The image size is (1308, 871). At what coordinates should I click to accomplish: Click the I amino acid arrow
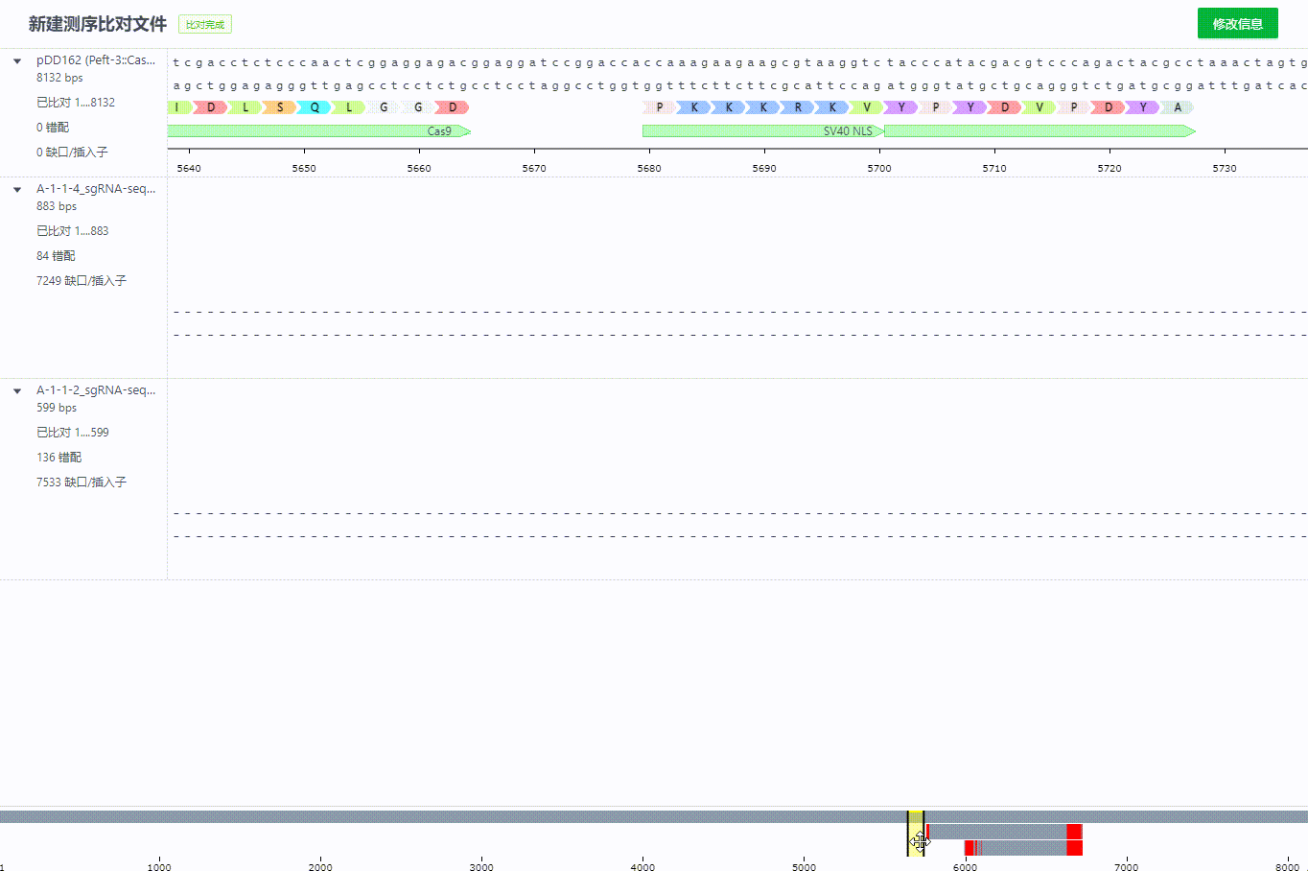coord(177,107)
